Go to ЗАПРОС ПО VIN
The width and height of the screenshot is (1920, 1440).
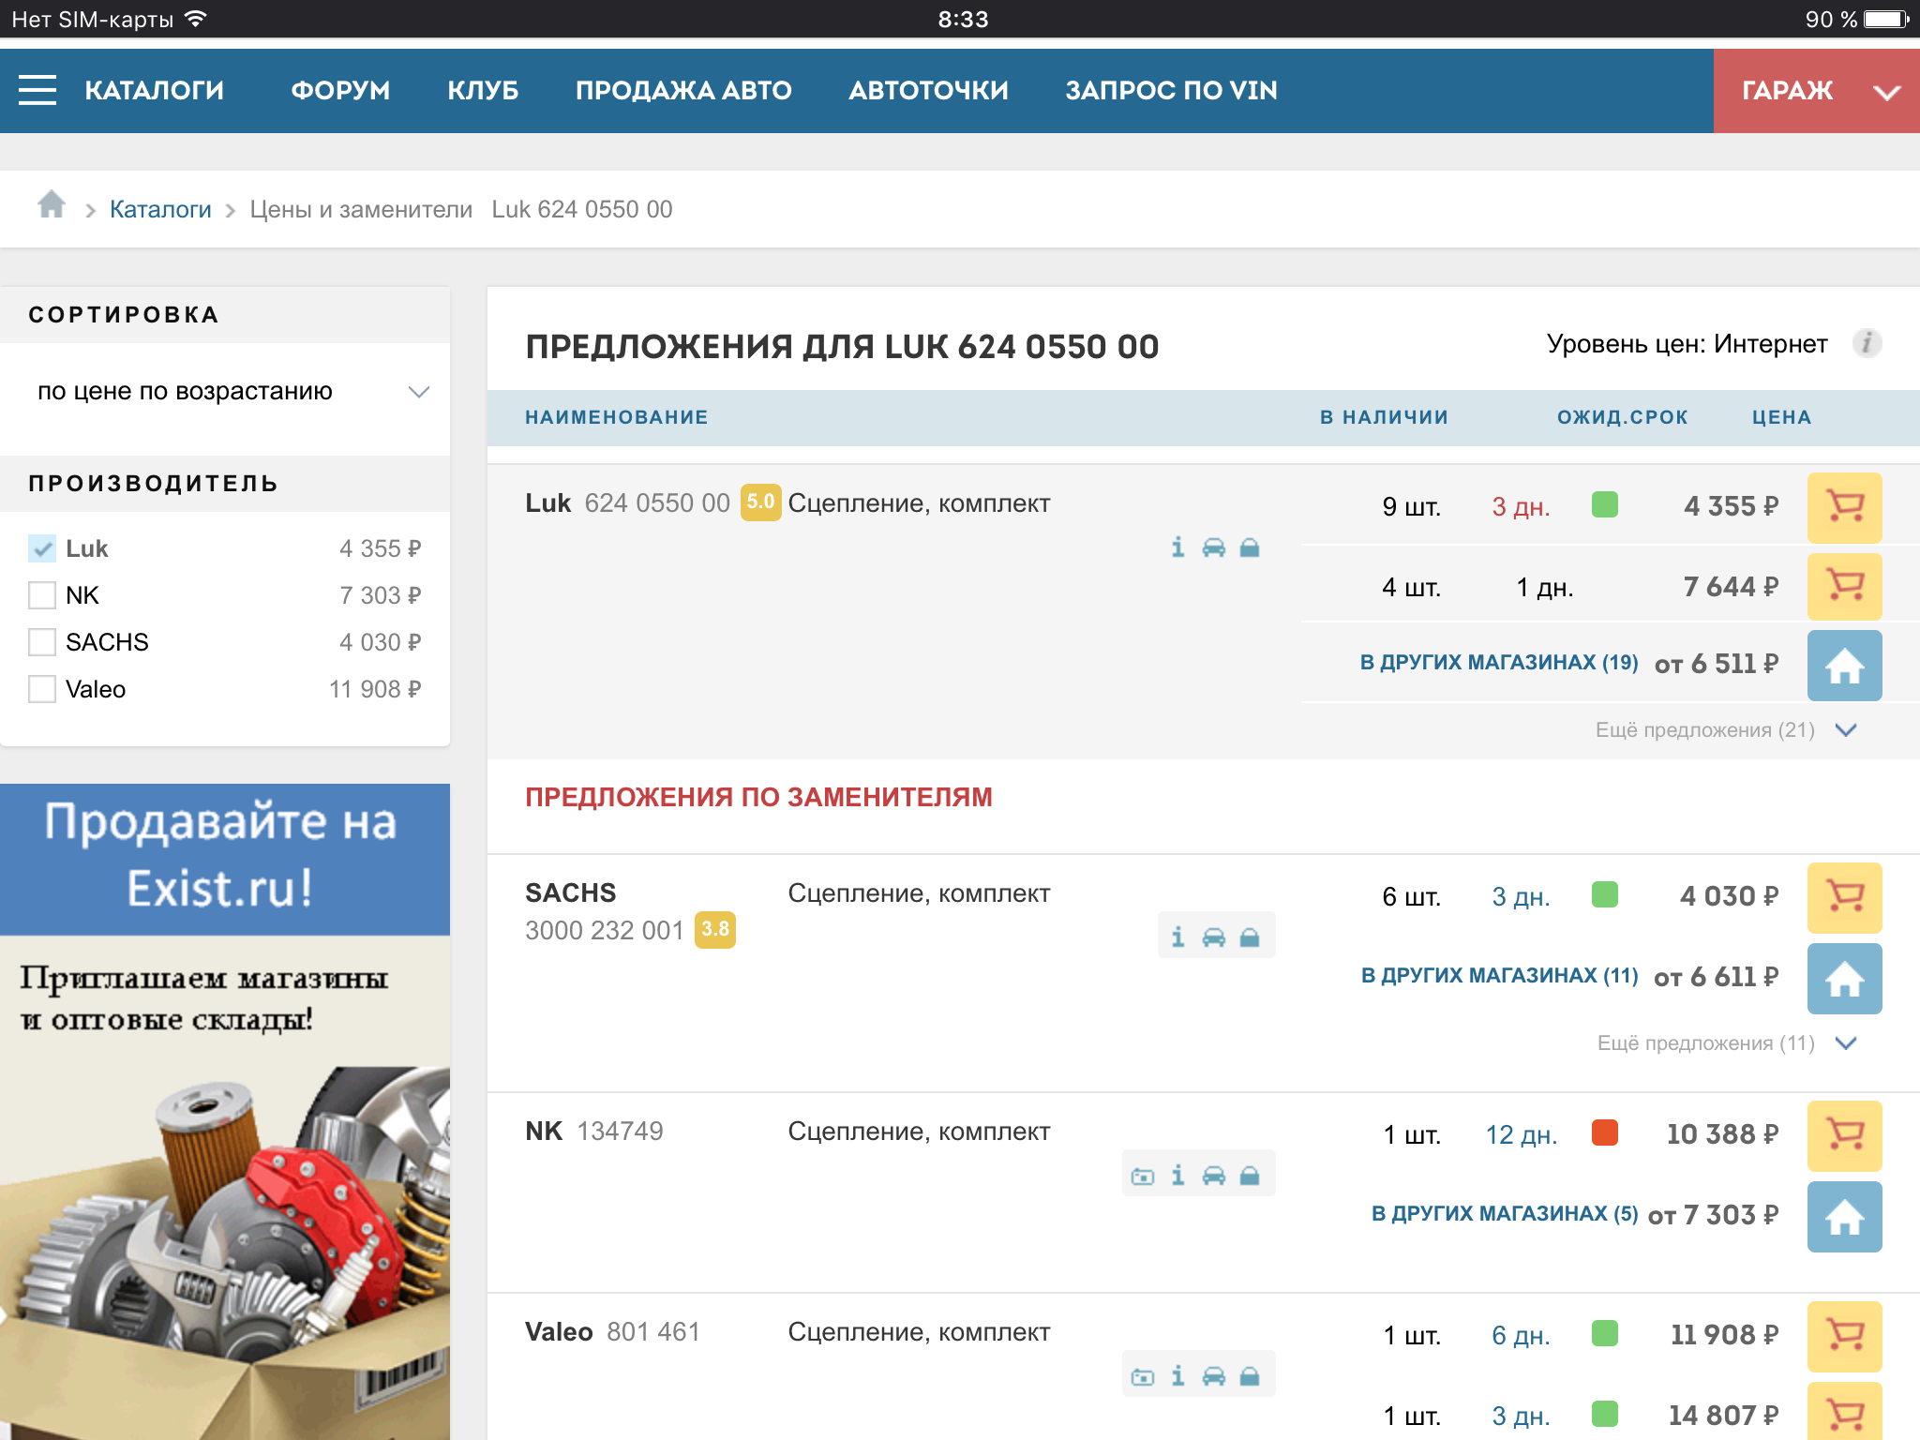pyautogui.click(x=1171, y=91)
